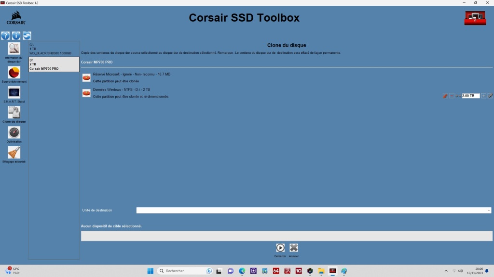Select the Surprovisionnement tool
The image size is (494, 277).
(x=14, y=72)
